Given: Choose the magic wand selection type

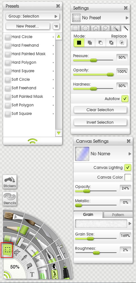Looking at the screenshot, I should coord(115,29).
